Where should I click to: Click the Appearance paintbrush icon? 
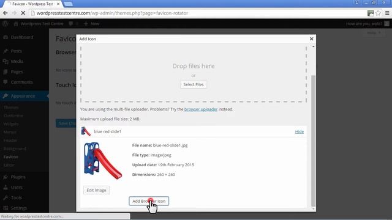click(6, 96)
